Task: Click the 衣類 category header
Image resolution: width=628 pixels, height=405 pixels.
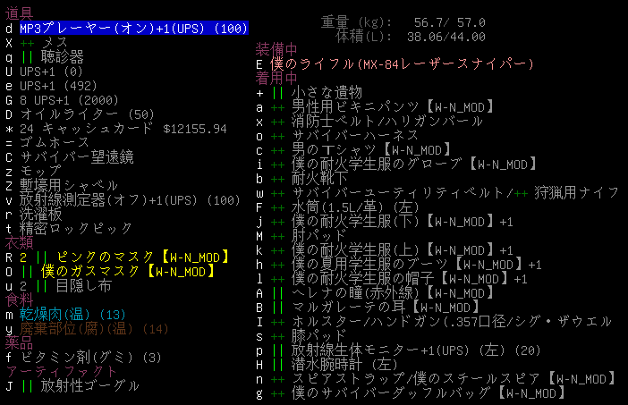Action: (x=19, y=242)
